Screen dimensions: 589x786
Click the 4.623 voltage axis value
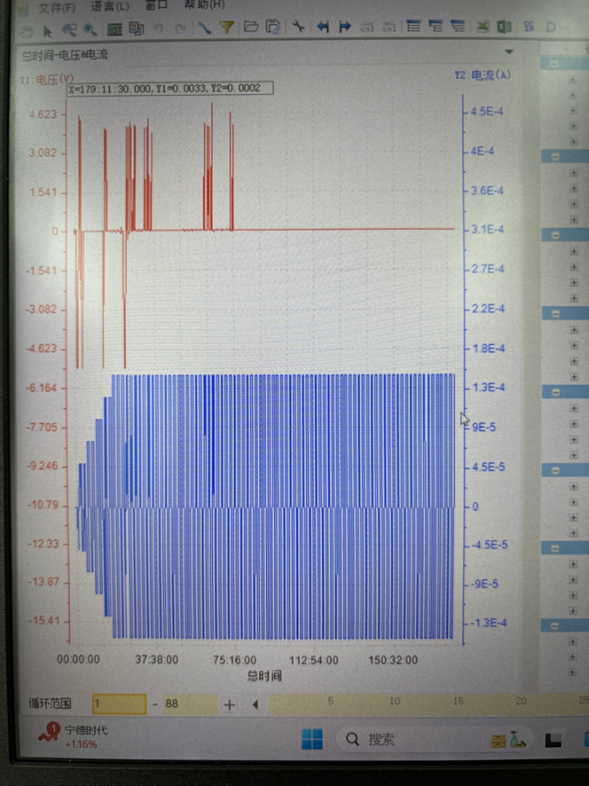[x=43, y=114]
